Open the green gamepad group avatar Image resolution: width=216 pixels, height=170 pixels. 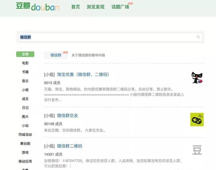(197, 119)
